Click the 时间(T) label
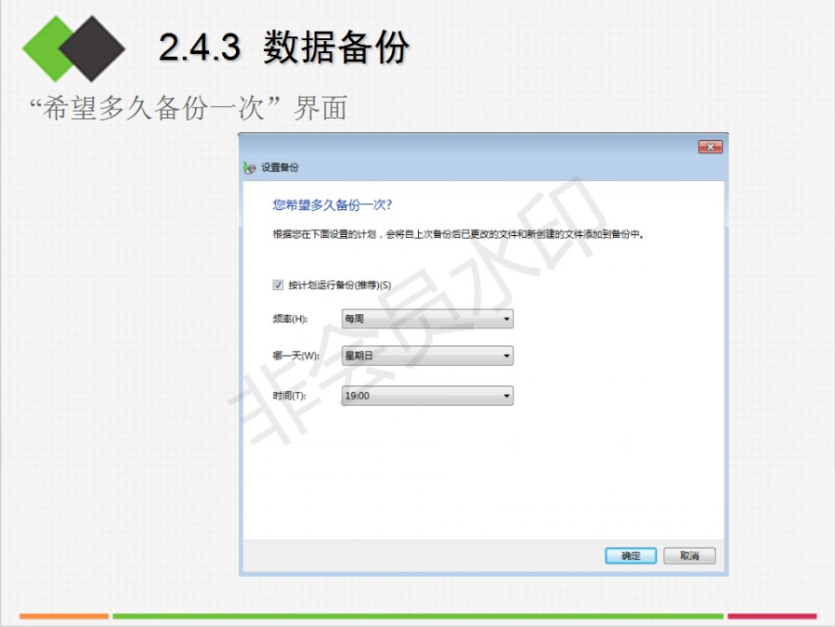 tap(289, 396)
